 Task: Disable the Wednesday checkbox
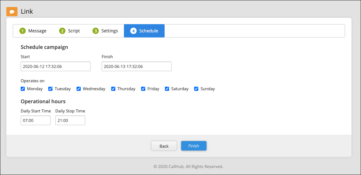click(x=79, y=89)
